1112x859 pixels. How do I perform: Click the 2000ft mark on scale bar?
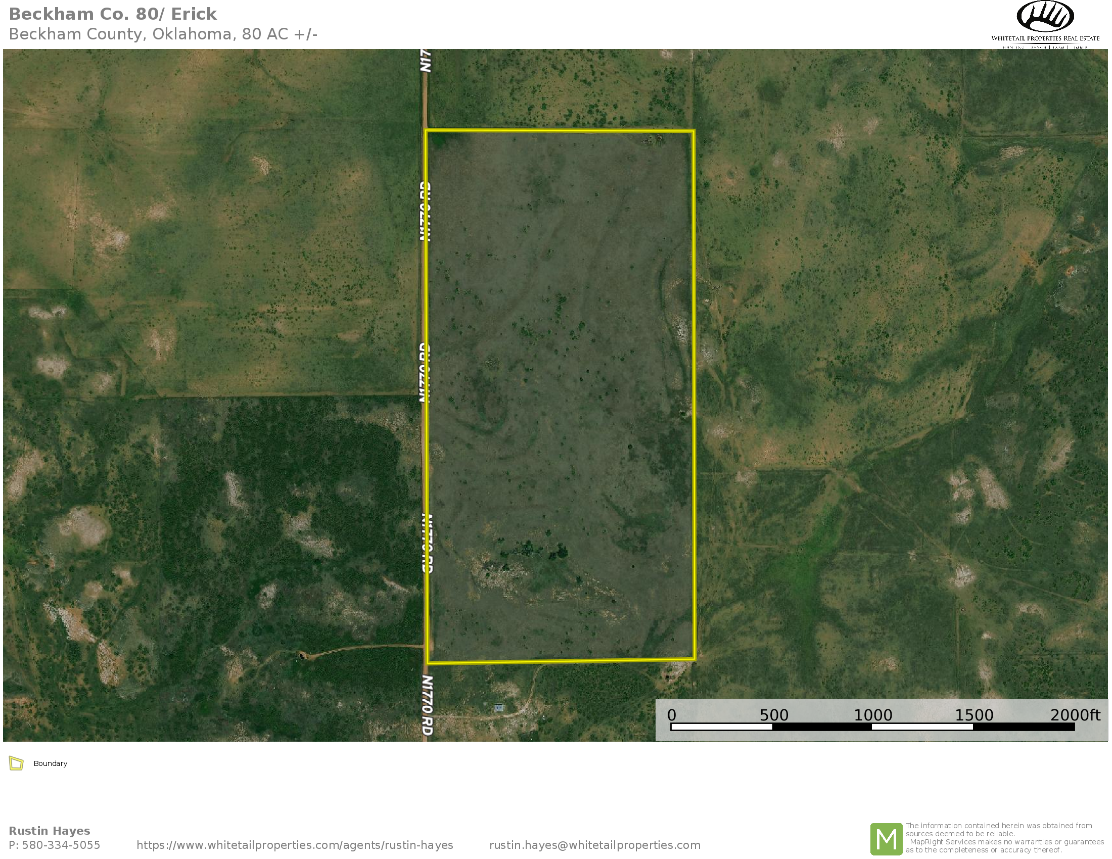click(1075, 715)
